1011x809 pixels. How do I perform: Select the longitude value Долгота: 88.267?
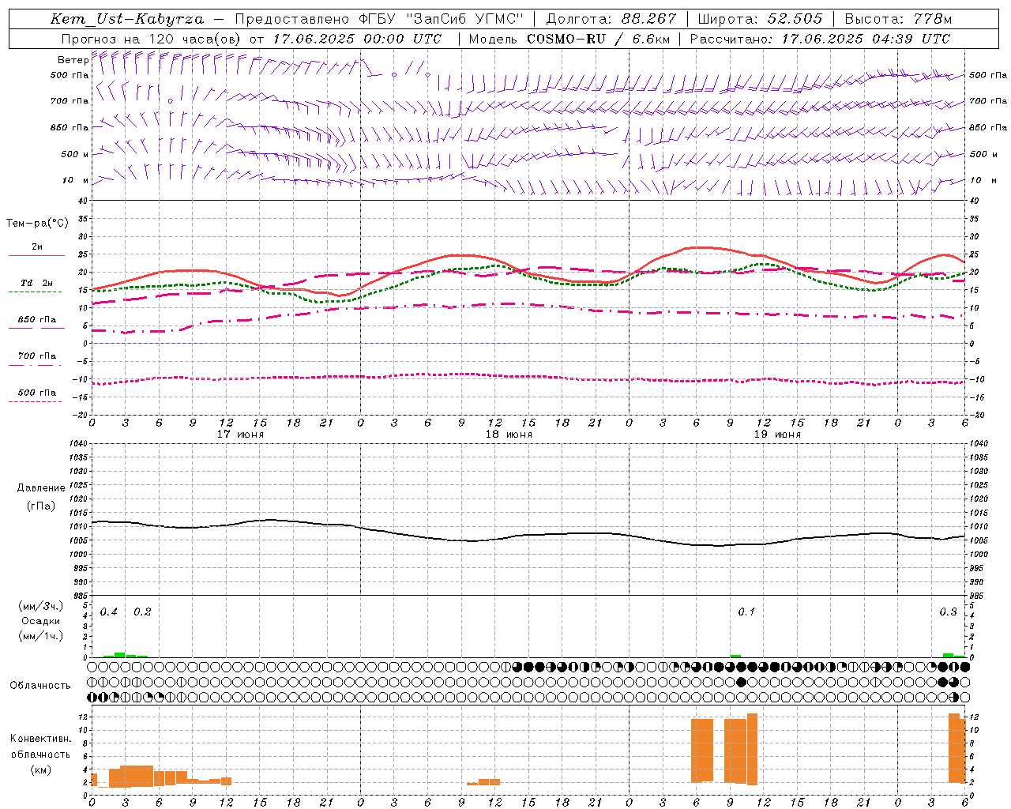click(611, 19)
